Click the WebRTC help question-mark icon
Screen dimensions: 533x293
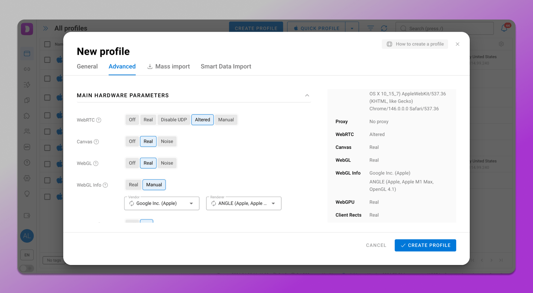[99, 120]
